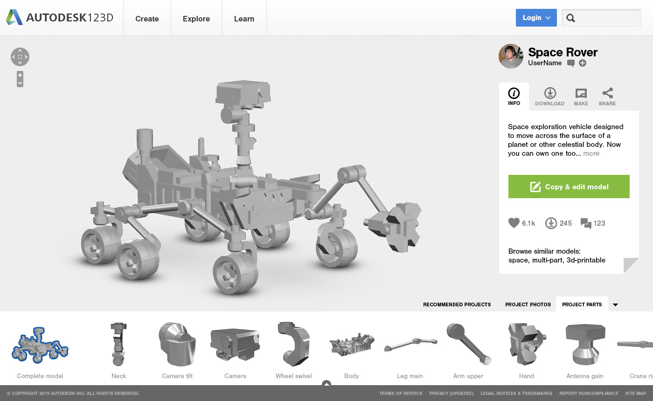653x401 pixels.
Task: Collapse the parts strip with the black arrow
Action: click(x=615, y=305)
